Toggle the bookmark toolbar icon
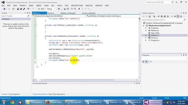Image resolution: width=188 pixels, height=105 pixels. point(79,9)
